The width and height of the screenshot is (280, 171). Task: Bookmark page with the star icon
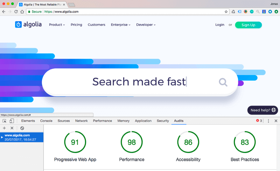(x=226, y=12)
